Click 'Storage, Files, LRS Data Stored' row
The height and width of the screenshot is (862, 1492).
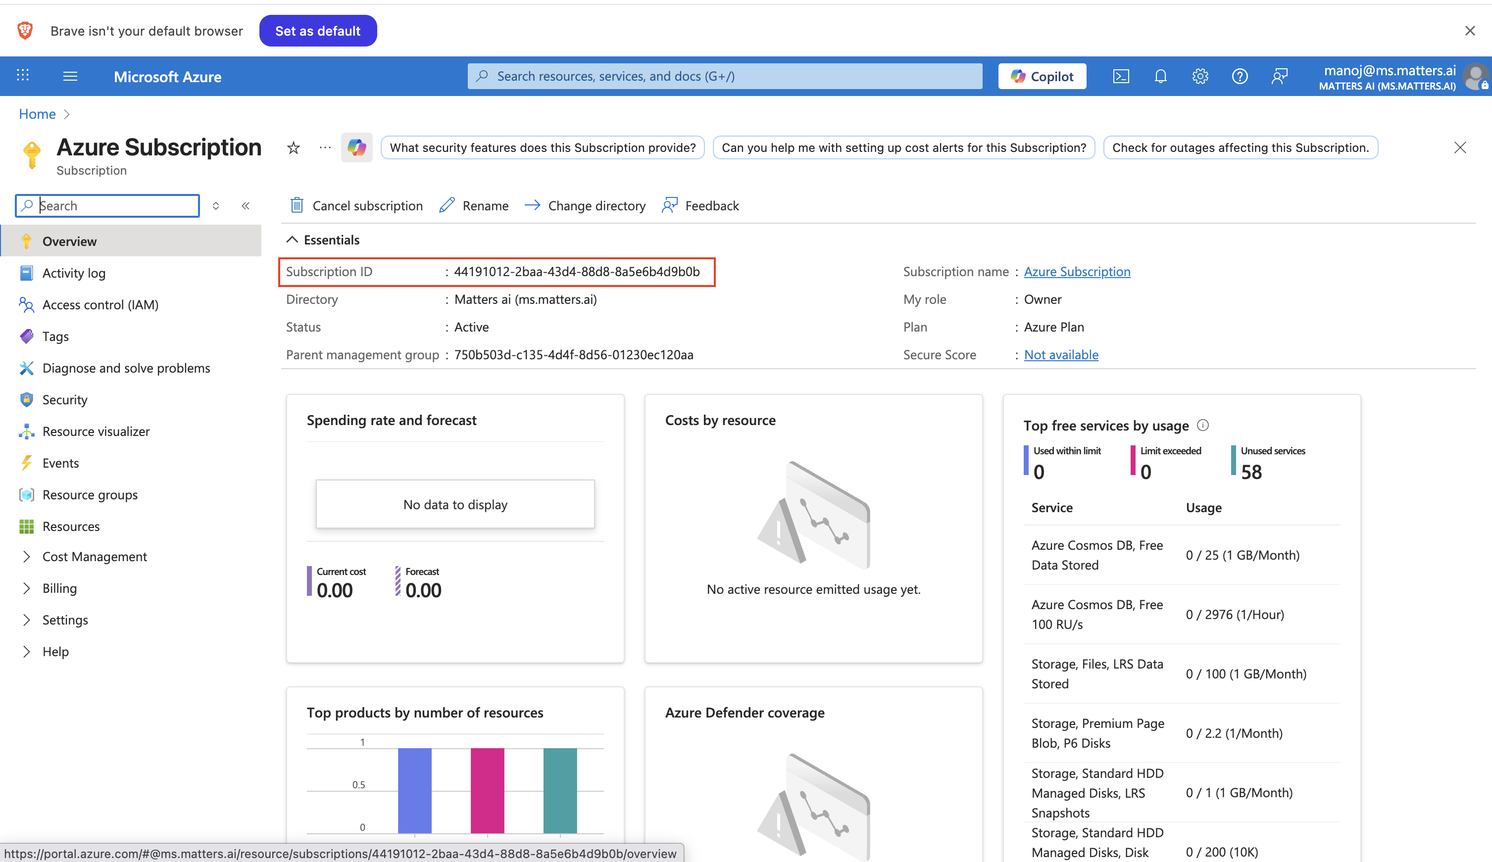click(1182, 674)
